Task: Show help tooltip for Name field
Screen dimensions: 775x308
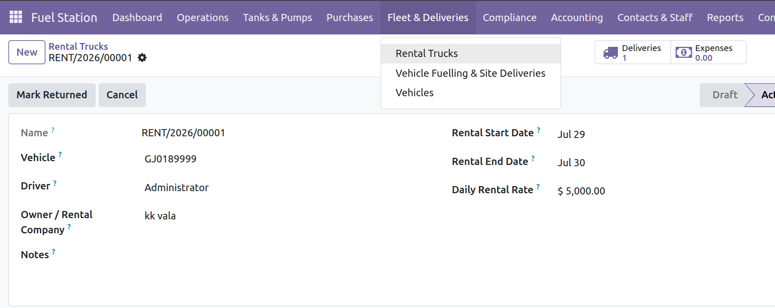Action: pyautogui.click(x=53, y=130)
